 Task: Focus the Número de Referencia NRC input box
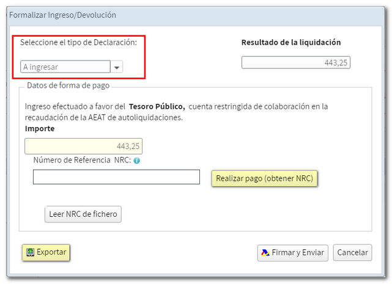(116, 177)
